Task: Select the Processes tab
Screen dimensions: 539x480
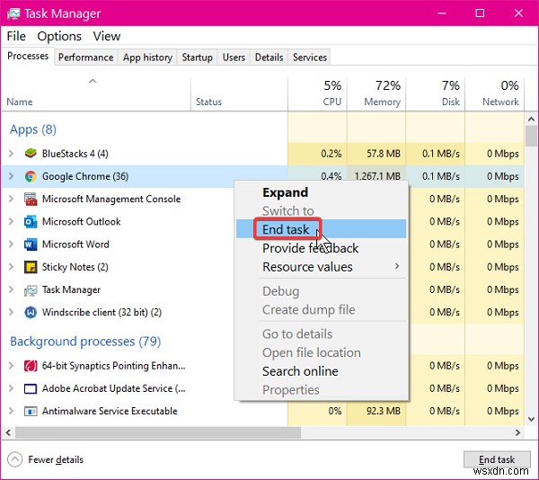Action: point(28,56)
